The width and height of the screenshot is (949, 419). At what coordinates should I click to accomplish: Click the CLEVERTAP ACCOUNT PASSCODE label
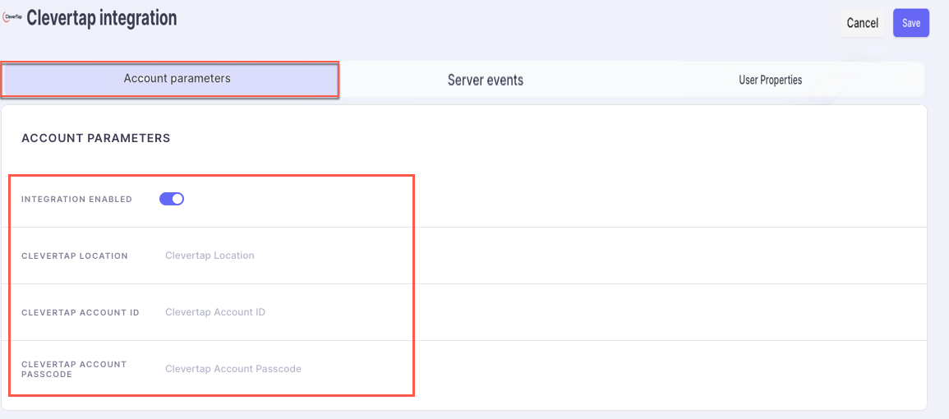(74, 369)
